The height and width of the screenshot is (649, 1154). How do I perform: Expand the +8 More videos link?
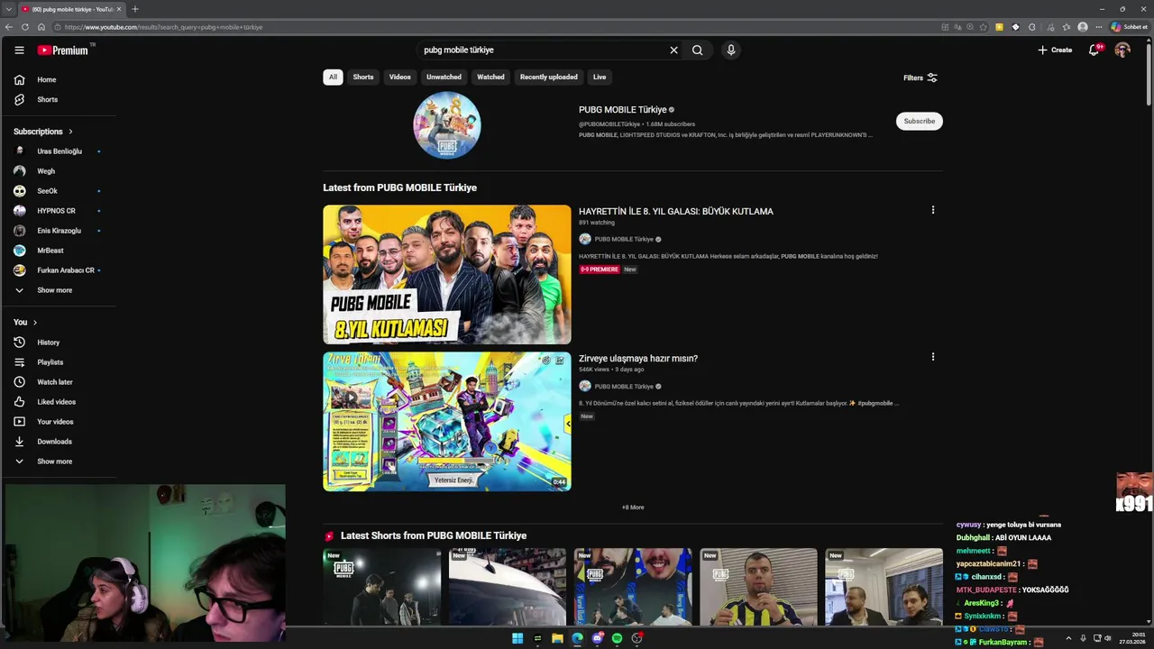point(633,507)
